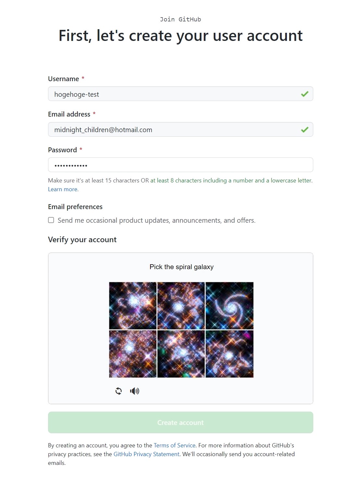Click the captcha refresh icon
This screenshot has width=361, height=486.
(x=119, y=391)
